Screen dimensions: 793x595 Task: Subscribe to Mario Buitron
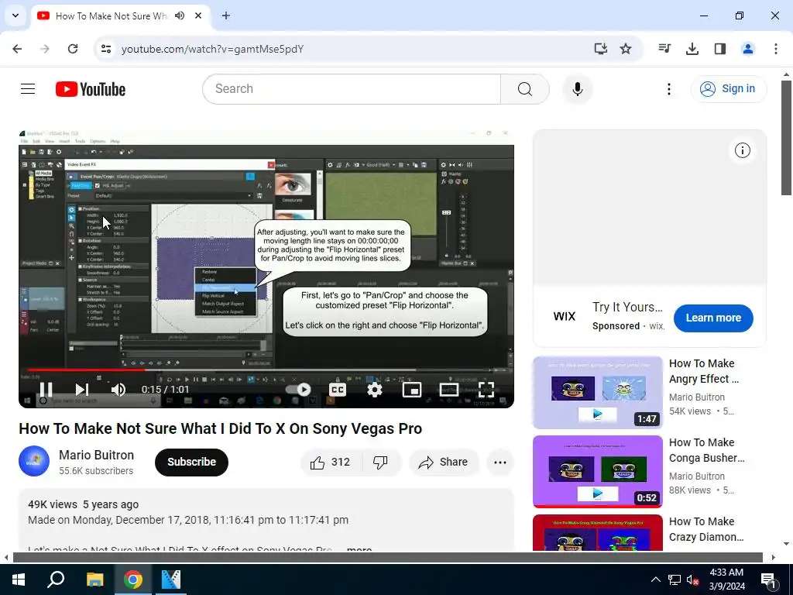[x=192, y=462]
